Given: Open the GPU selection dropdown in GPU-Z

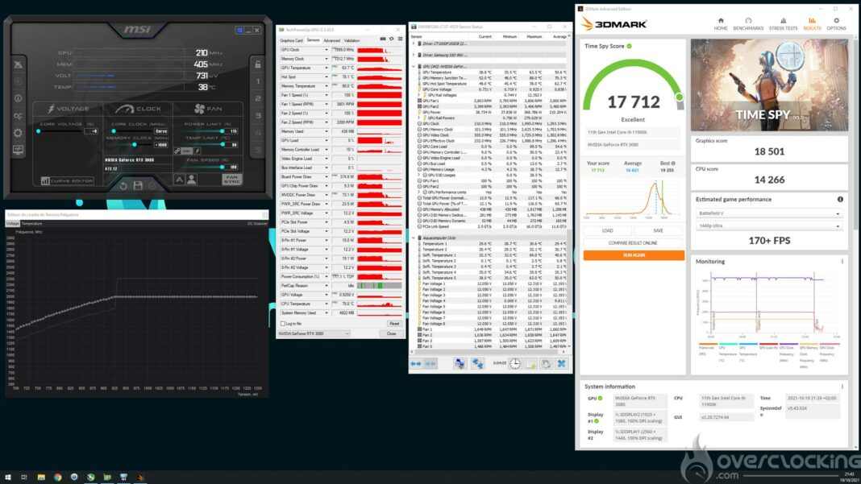Looking at the screenshot, I should tap(314, 333).
